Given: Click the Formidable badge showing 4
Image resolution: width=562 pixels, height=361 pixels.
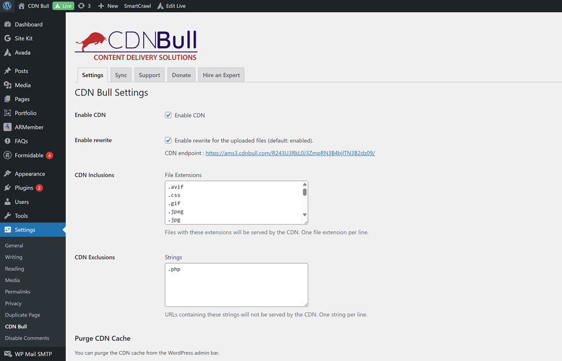Looking at the screenshot, I should pyautogui.click(x=50, y=155).
